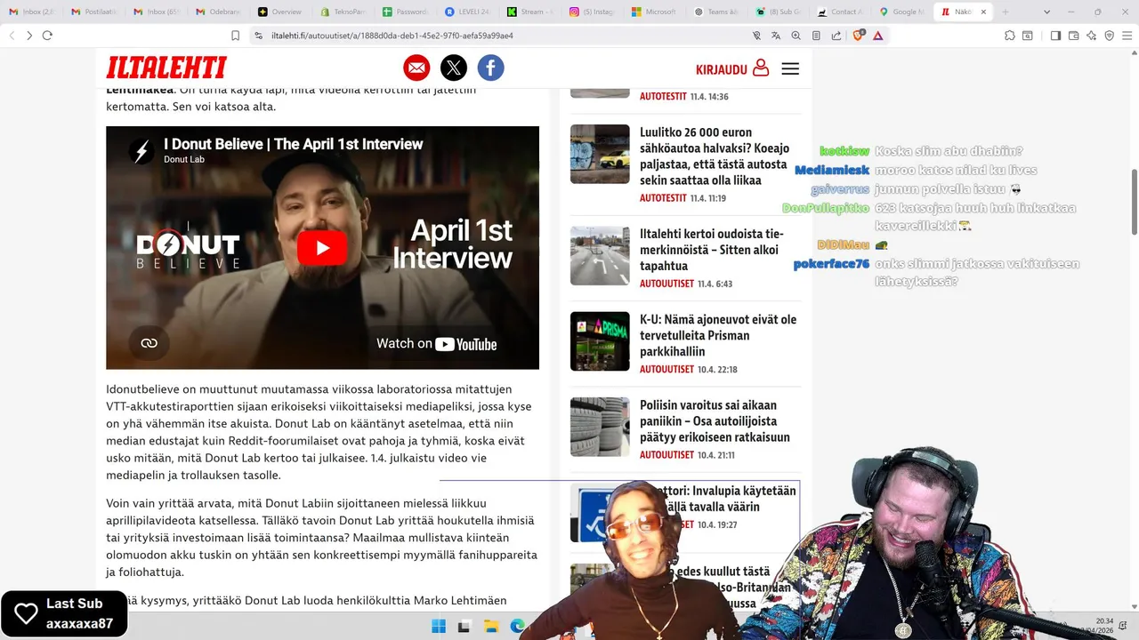Open the browser main menu

coord(1127,36)
